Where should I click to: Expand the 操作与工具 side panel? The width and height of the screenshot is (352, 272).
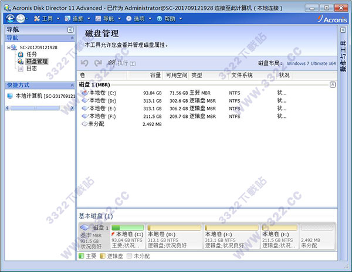coord(343,30)
